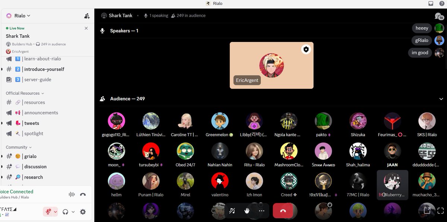
Task: Disconnect using the red hang-up button
Action: pyautogui.click(x=283, y=211)
